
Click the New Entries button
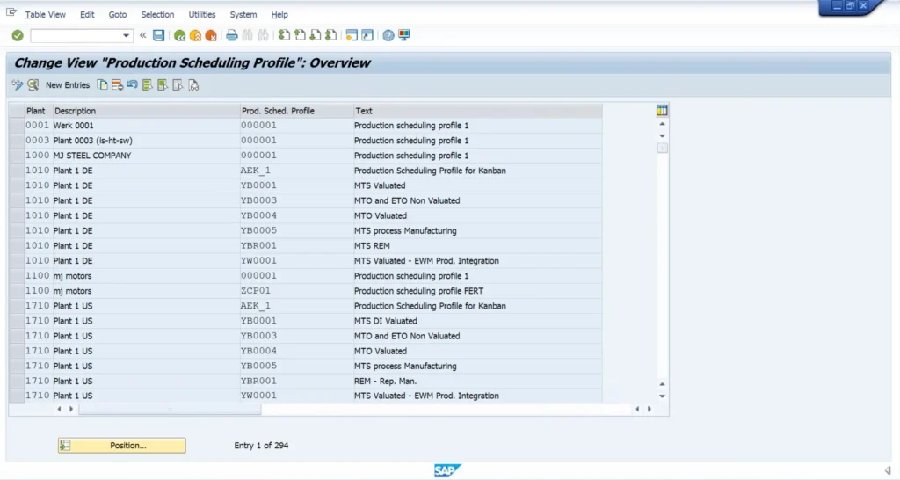pyautogui.click(x=68, y=85)
